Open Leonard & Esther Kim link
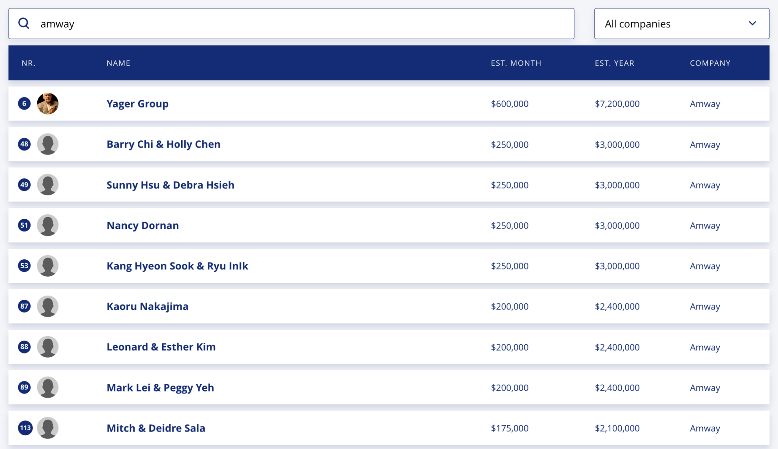The width and height of the screenshot is (778, 449). click(161, 347)
